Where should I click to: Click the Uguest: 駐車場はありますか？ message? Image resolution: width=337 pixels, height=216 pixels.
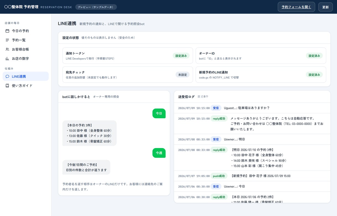[247, 108]
